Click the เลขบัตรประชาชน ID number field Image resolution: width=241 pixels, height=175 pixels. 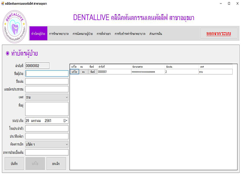47,89
